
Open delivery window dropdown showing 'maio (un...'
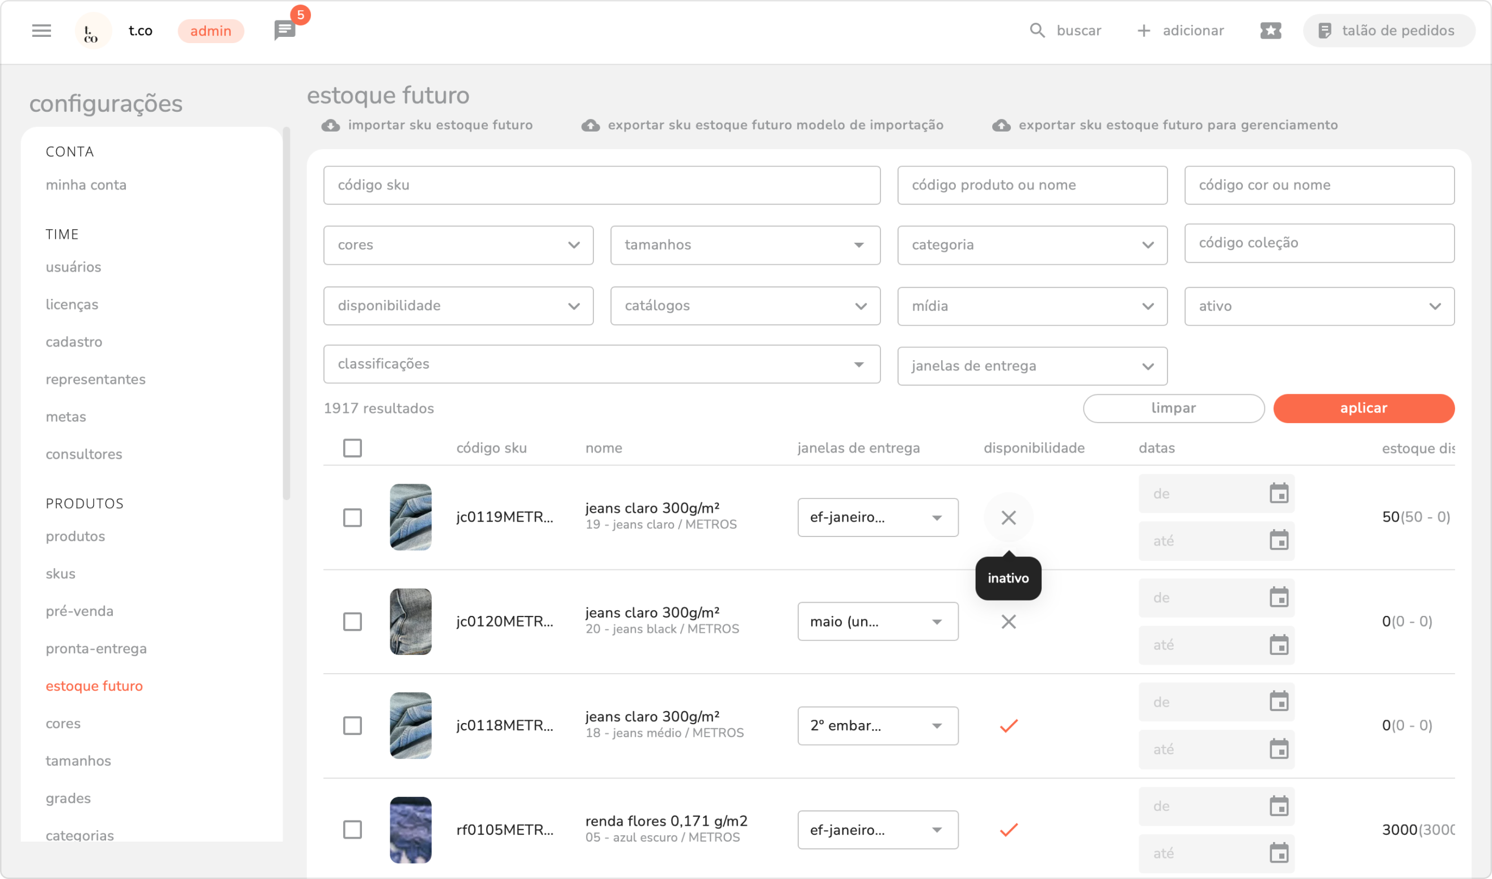point(878,622)
